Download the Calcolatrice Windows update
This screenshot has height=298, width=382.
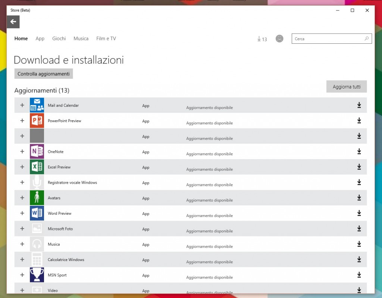(359, 259)
